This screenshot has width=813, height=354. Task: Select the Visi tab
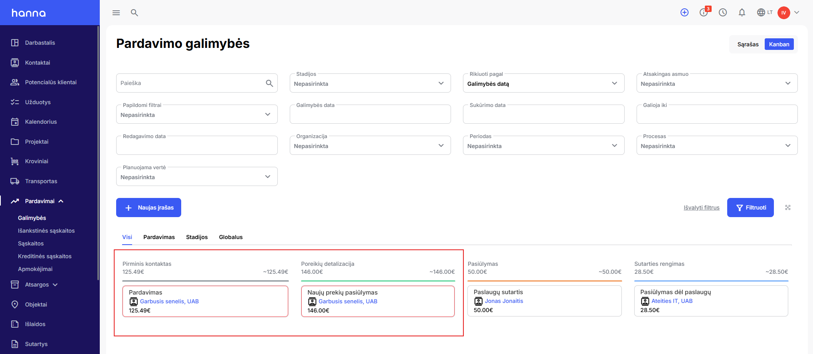[127, 237]
